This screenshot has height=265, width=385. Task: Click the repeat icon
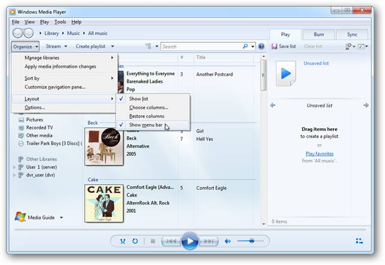135,241
